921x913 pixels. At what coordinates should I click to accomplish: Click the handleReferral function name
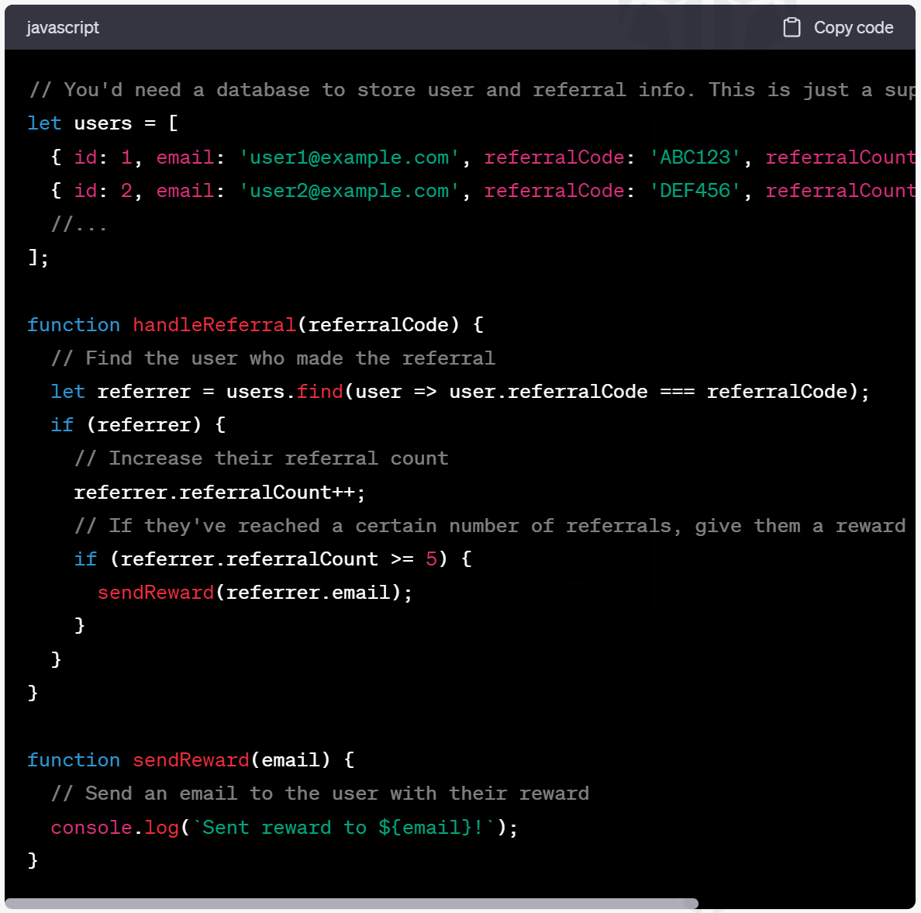pyautogui.click(x=214, y=325)
